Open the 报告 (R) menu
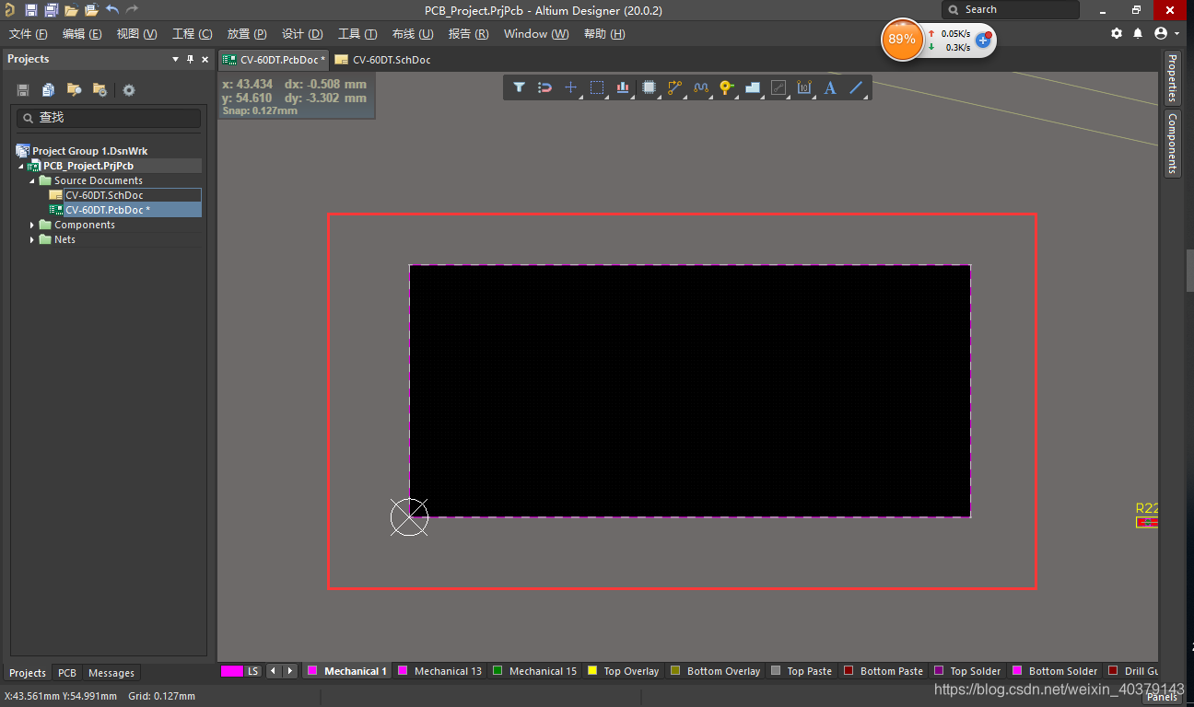This screenshot has width=1194, height=707. 468,34
